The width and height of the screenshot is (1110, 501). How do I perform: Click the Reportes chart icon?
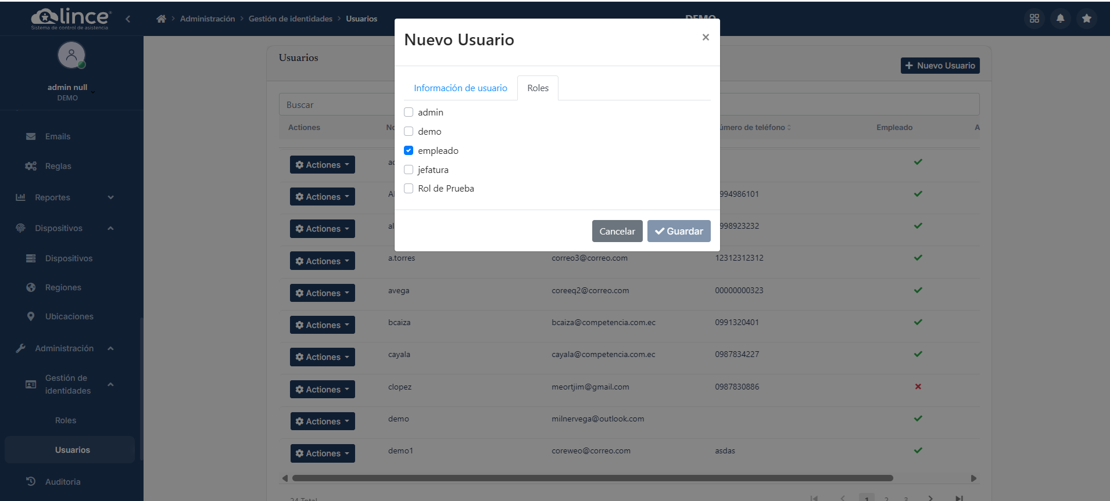tap(20, 197)
